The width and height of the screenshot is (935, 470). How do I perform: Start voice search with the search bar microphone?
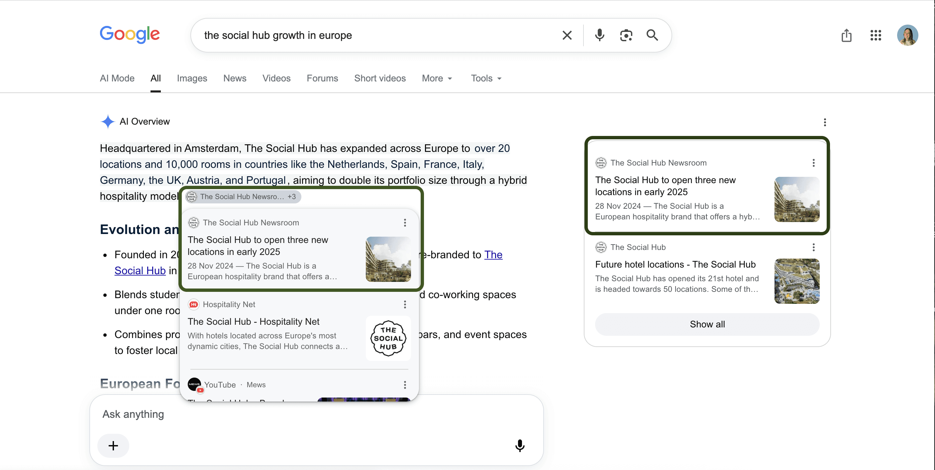click(x=600, y=35)
